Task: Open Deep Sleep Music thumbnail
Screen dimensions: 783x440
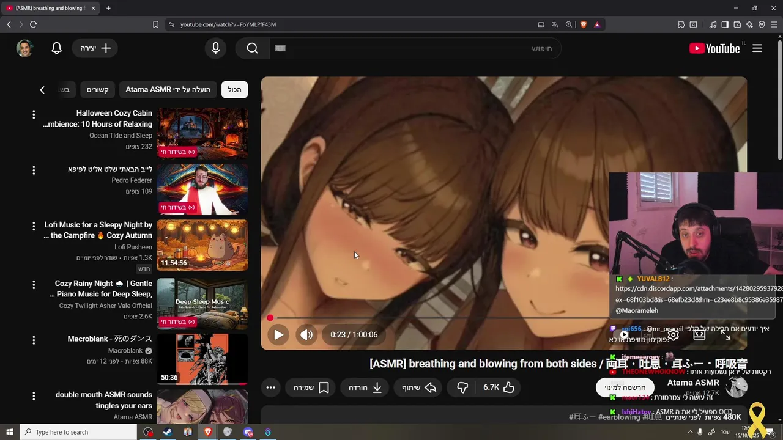Action: point(202,304)
